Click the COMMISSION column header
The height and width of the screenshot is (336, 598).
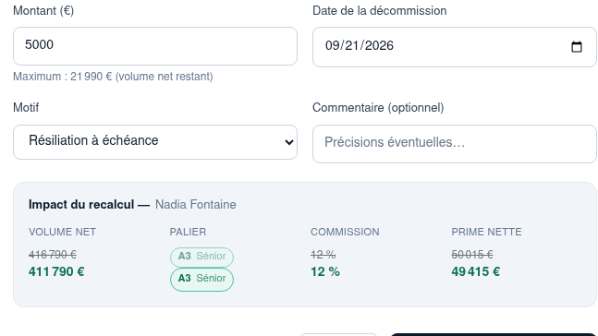point(345,232)
